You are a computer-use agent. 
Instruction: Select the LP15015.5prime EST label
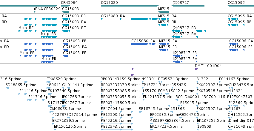[193, 103]
